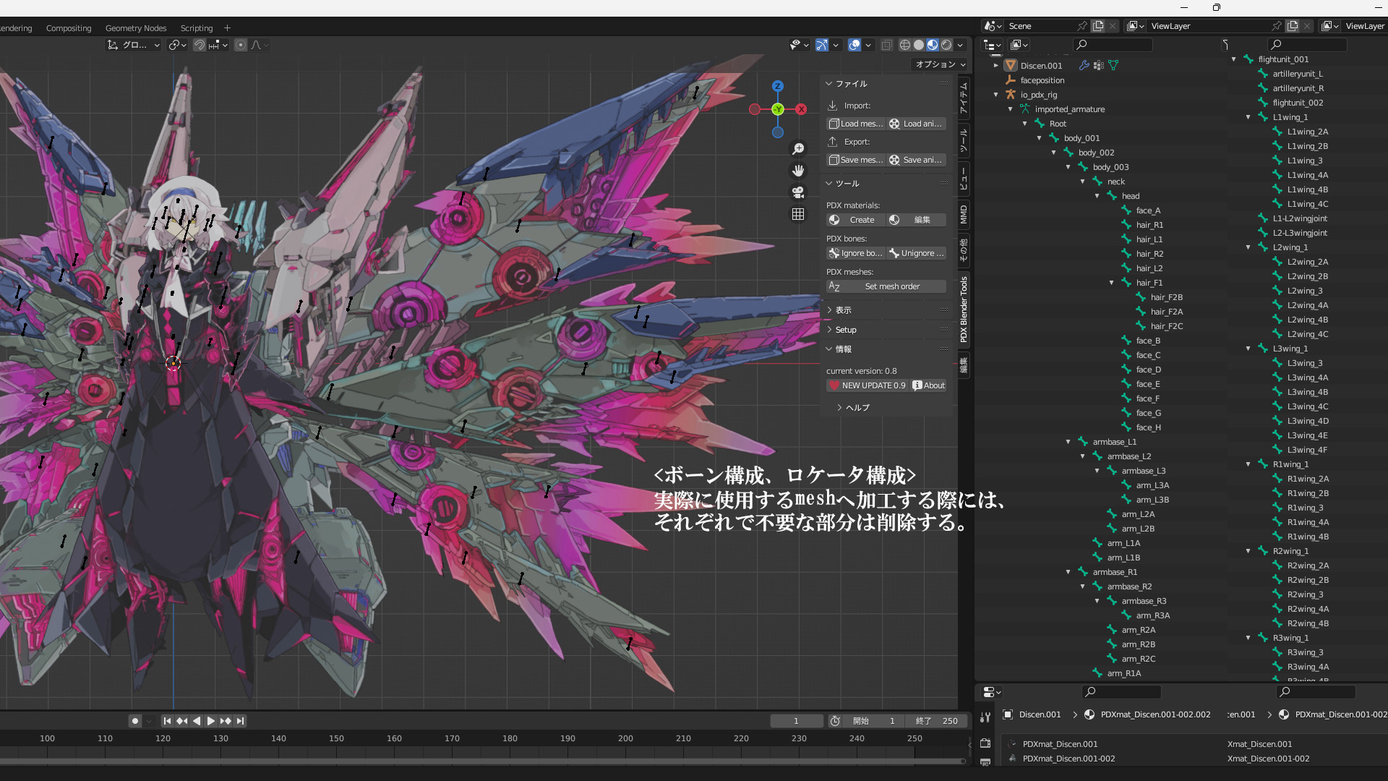Toggle snapping magnet in header
This screenshot has width=1388, height=781.
point(200,45)
